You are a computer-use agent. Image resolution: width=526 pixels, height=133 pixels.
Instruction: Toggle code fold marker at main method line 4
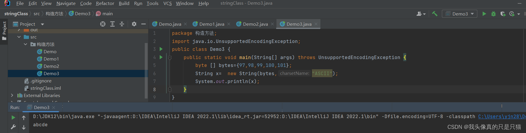pyautogui.click(x=170, y=58)
